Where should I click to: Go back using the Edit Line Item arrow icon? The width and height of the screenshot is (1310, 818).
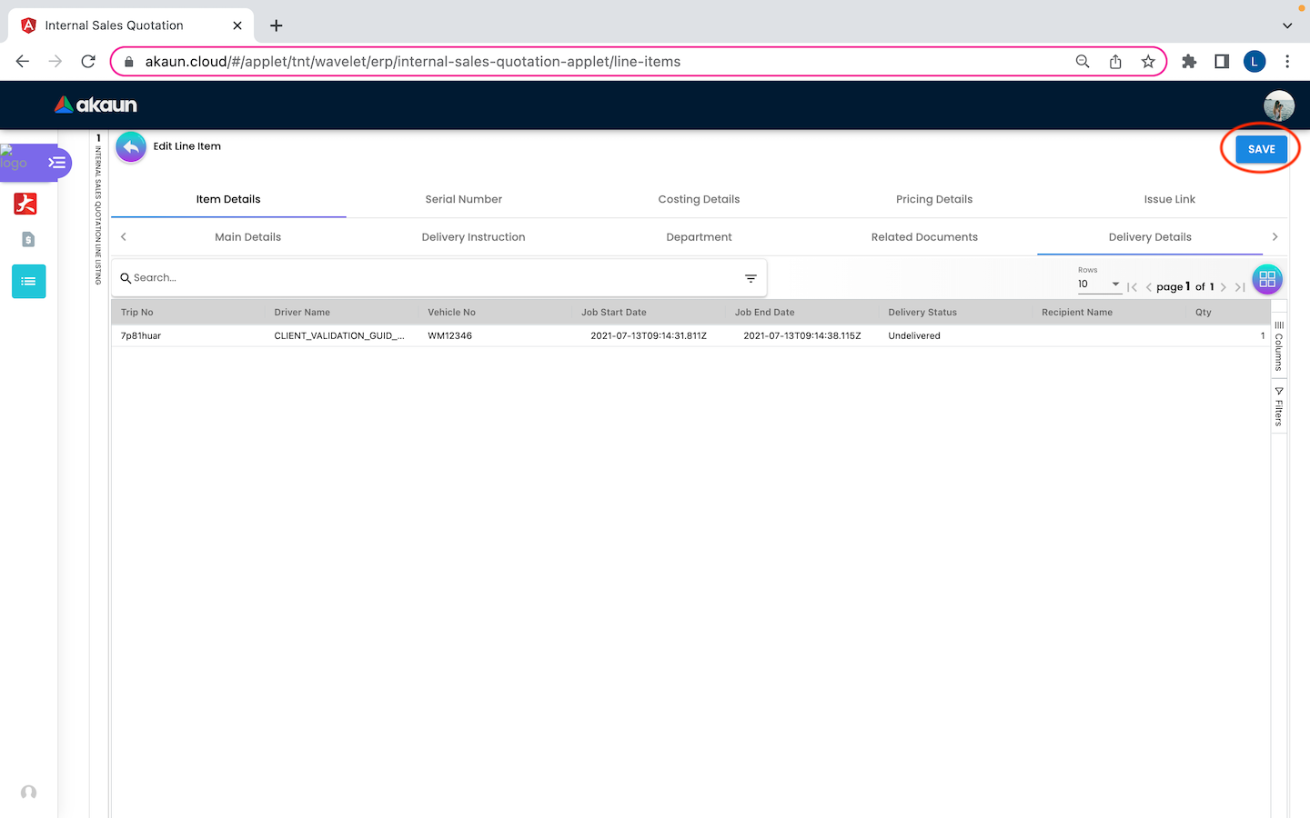click(131, 146)
